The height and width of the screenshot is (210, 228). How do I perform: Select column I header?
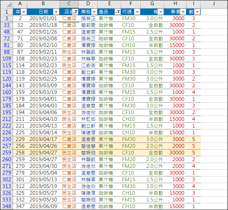coord(193,4)
